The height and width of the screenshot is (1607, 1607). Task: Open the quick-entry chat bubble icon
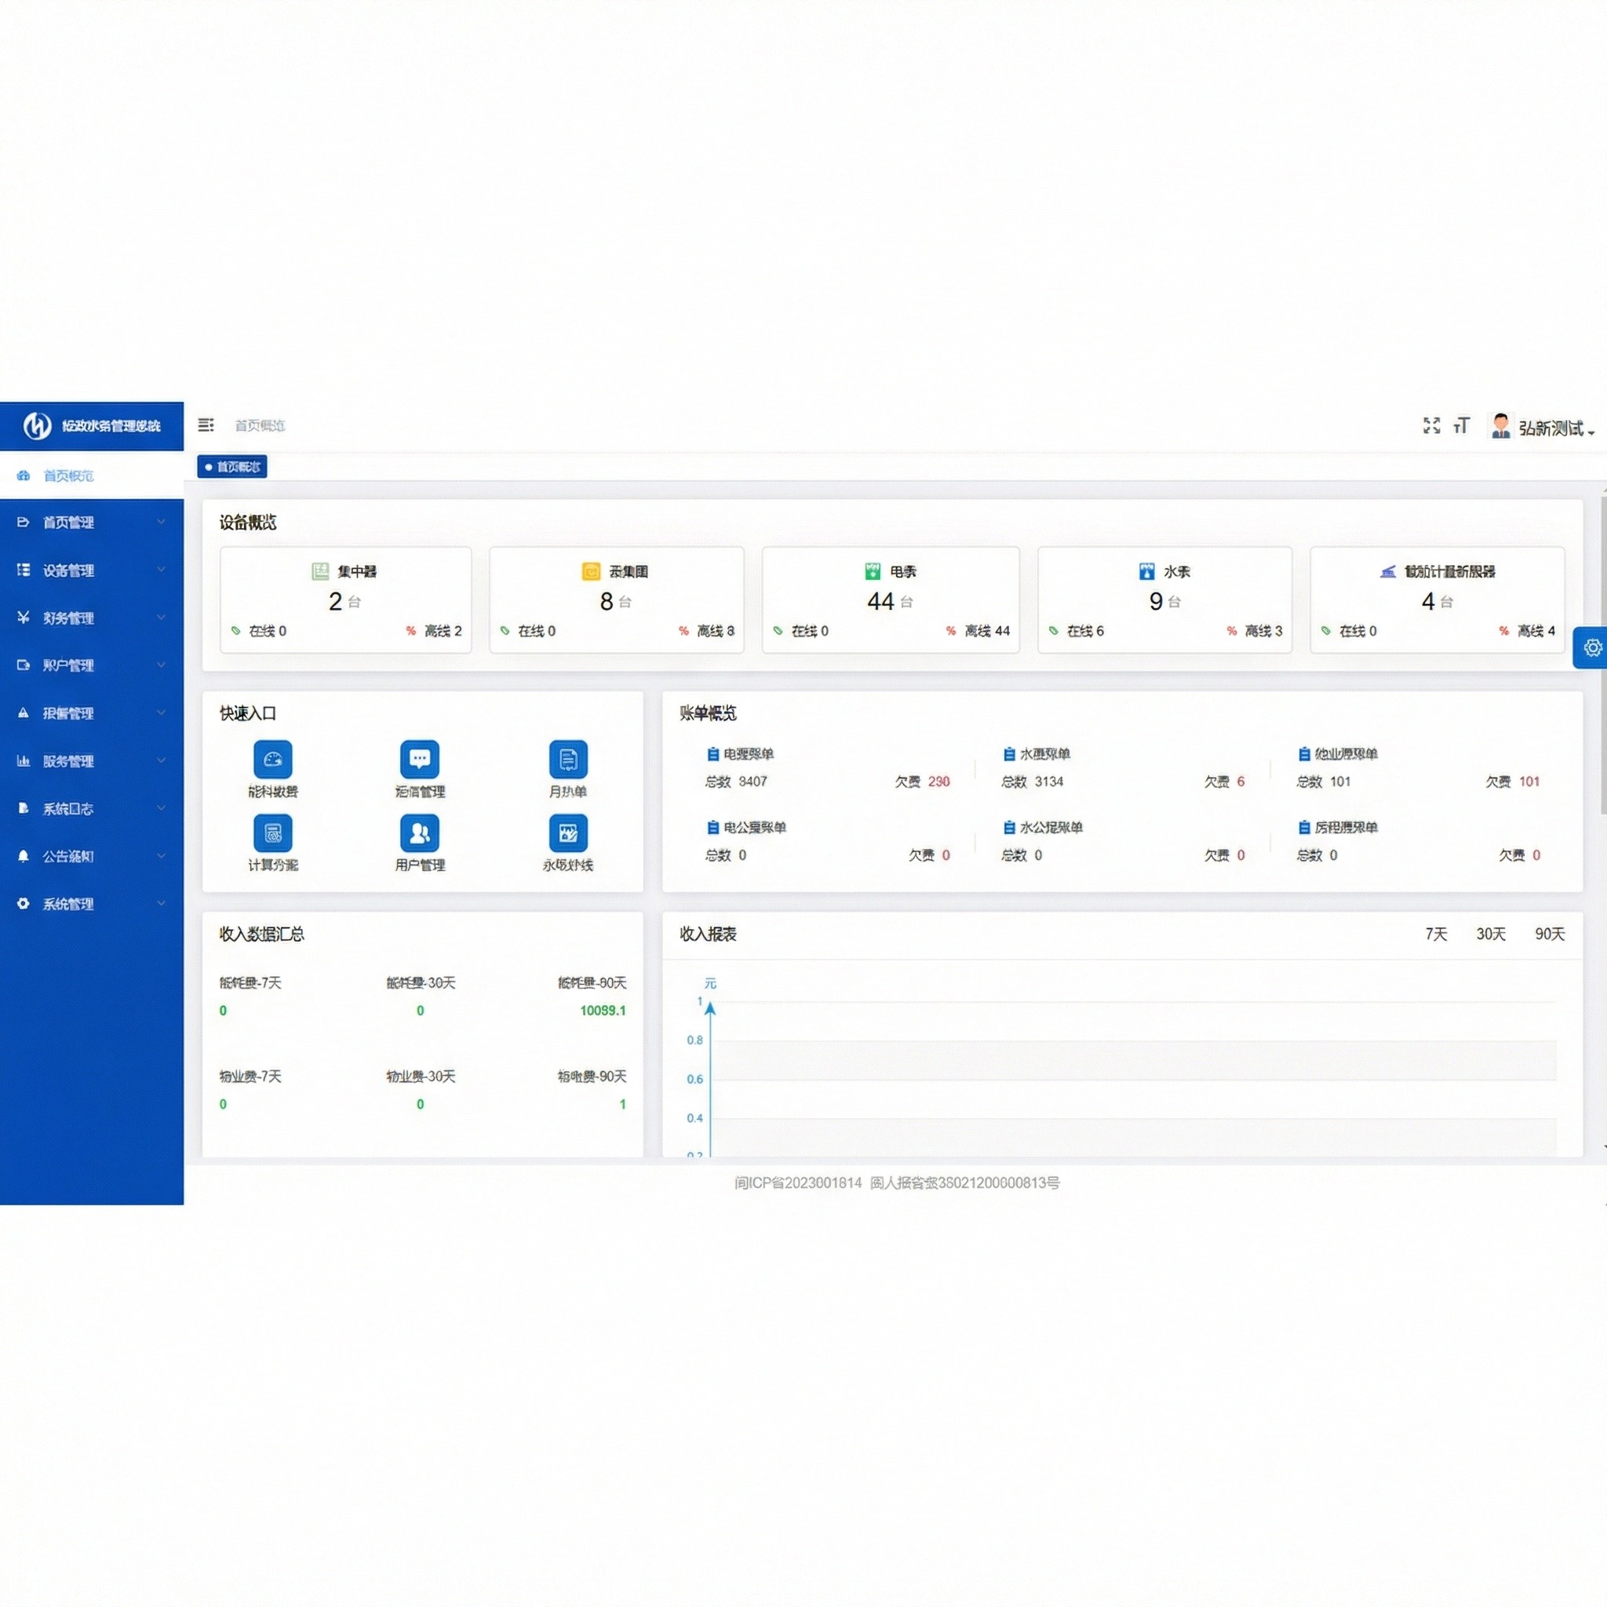[420, 759]
